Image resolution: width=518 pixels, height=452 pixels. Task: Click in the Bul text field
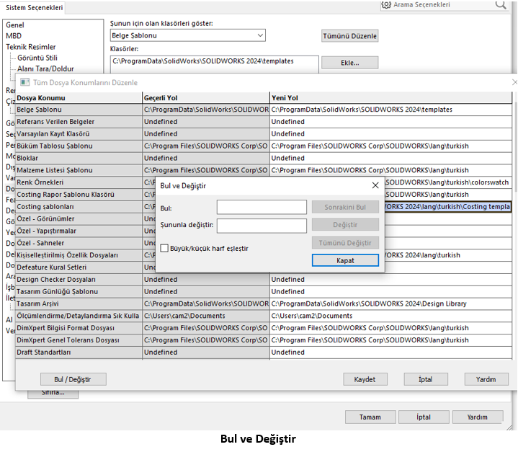click(x=262, y=208)
